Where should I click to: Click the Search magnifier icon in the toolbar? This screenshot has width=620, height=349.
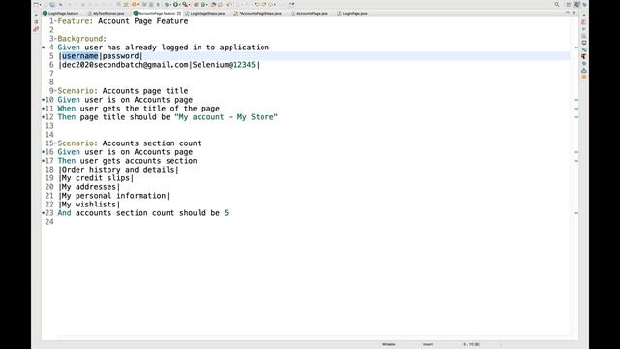(557, 4)
